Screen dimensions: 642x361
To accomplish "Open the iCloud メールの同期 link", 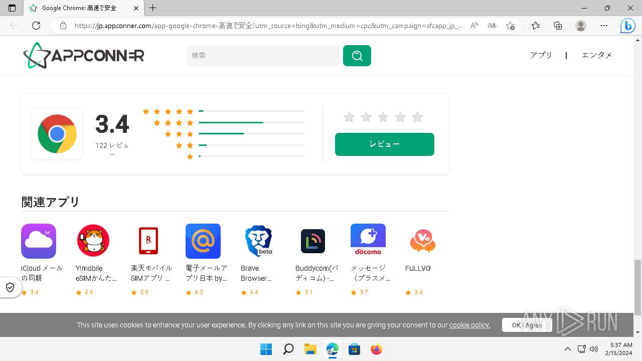I will coord(42,273).
